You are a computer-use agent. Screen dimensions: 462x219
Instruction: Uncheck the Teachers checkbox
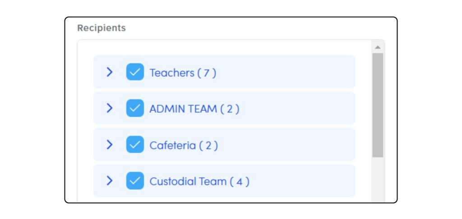coord(135,72)
